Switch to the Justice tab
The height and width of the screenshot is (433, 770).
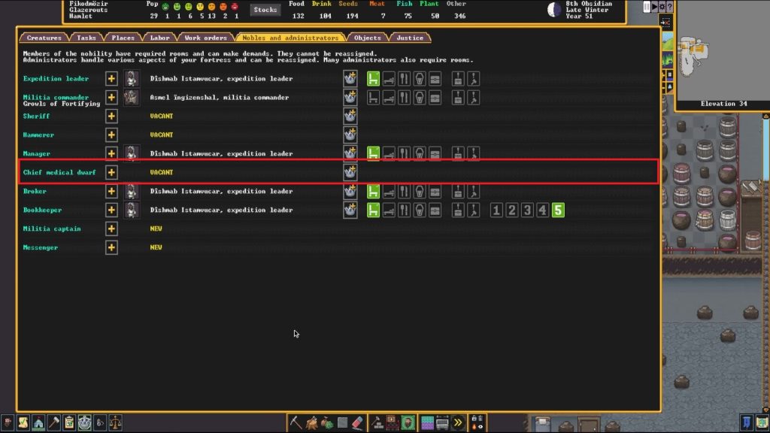410,38
